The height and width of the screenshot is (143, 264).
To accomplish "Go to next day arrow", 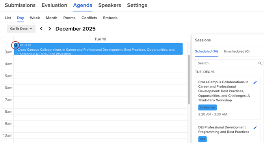I will (50, 29).
